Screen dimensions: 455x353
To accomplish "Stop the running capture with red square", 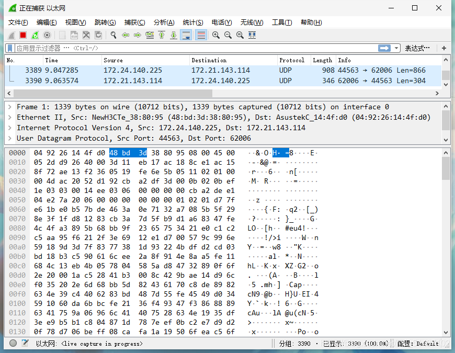I will [23, 36].
